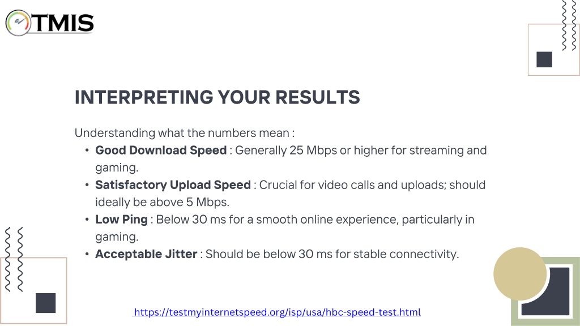Click the Understanding what the numbers mean line
Viewport: 580px width, 326px height.
(185, 133)
